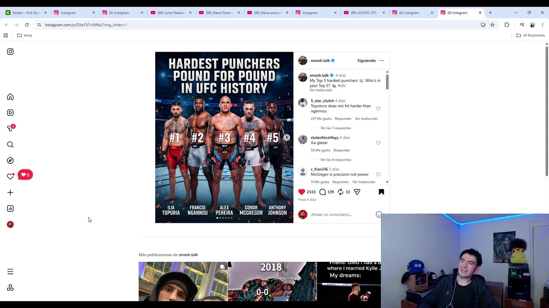Bookmark this page with the star
Screen dimensions: 549x308
(x=492, y=25)
